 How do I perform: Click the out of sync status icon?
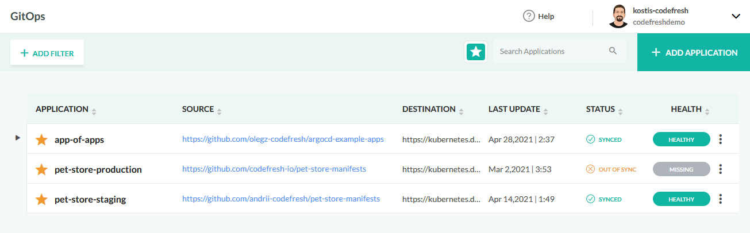(x=590, y=169)
